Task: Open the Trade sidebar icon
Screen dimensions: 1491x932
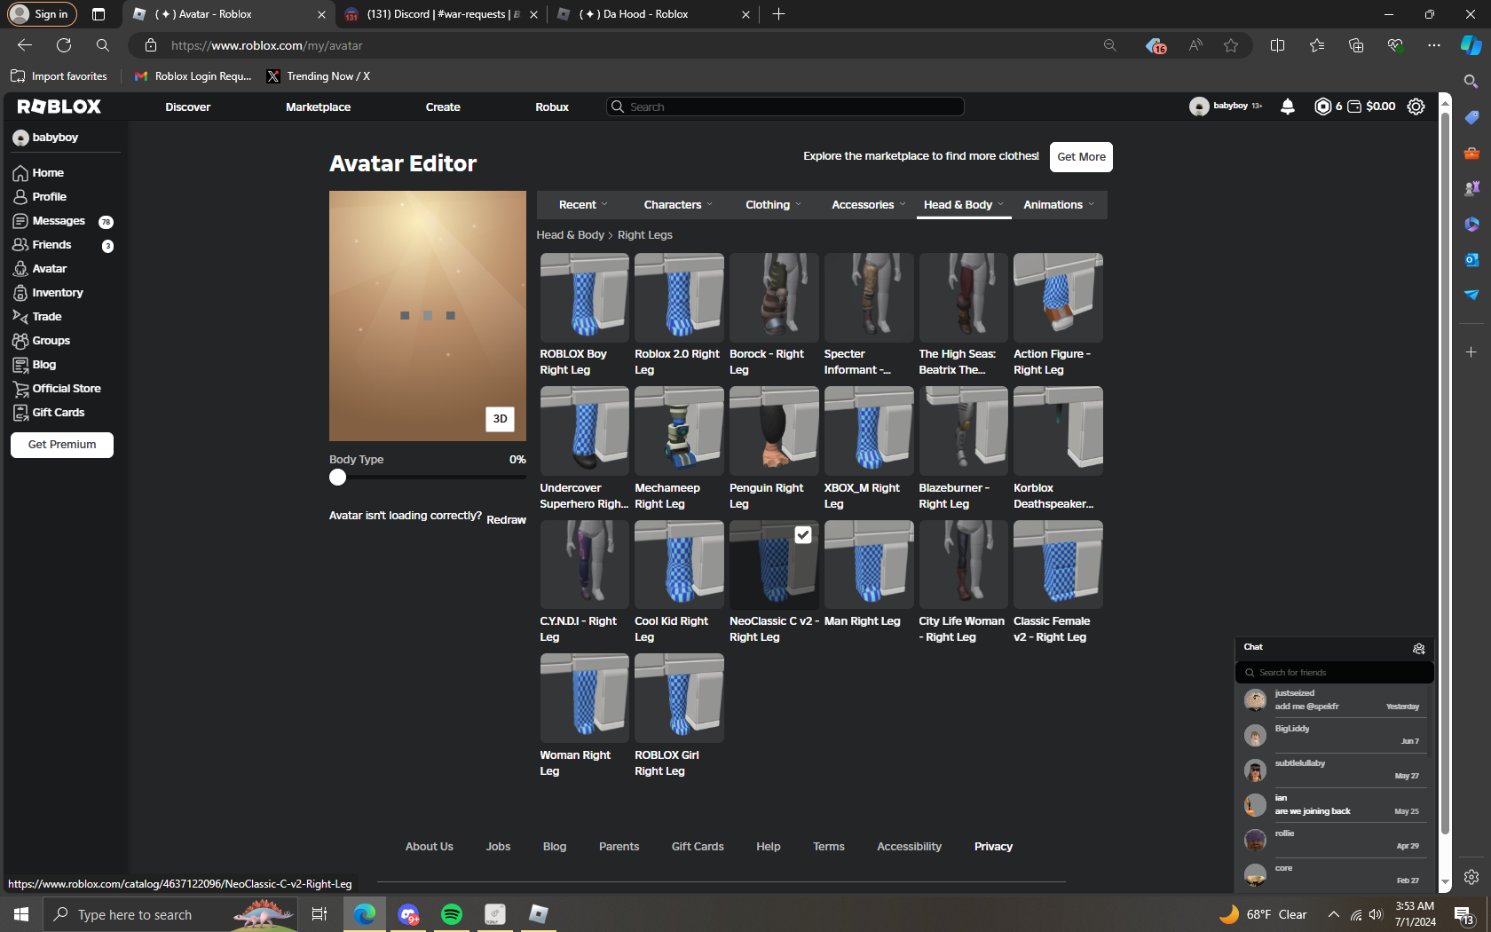Action: (20, 317)
